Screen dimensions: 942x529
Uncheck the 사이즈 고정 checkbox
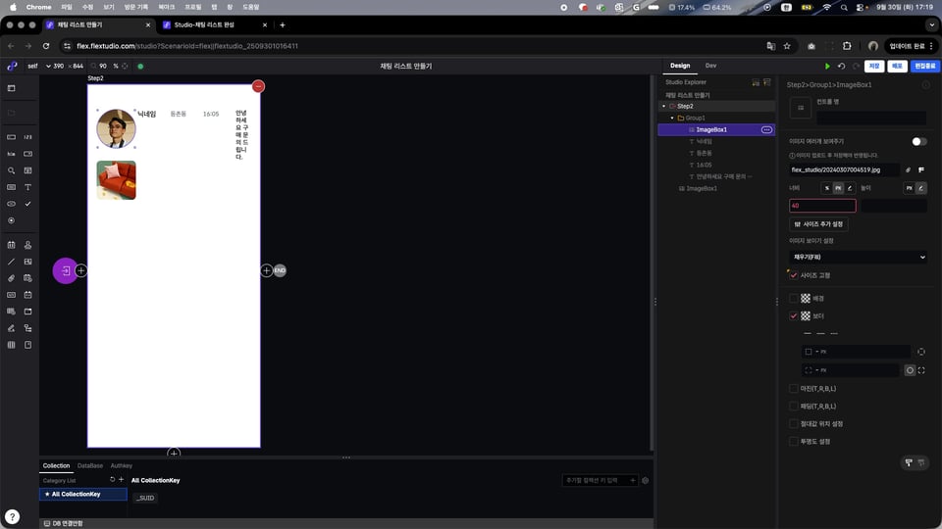[x=794, y=275]
